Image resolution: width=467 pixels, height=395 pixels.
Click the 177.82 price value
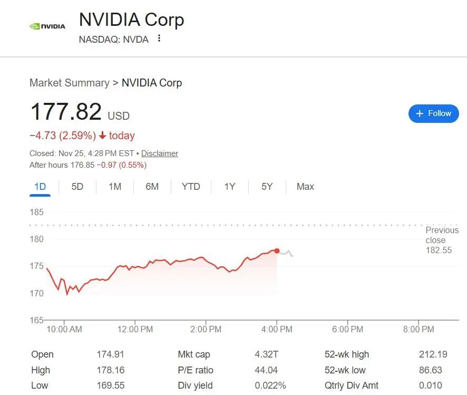[x=66, y=112]
